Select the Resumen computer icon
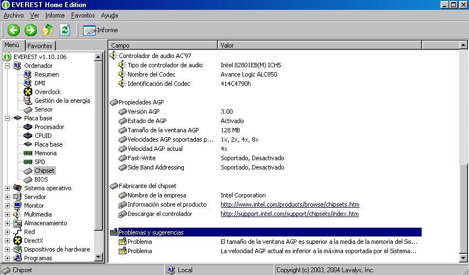The width and height of the screenshot is (469, 275). point(27,74)
